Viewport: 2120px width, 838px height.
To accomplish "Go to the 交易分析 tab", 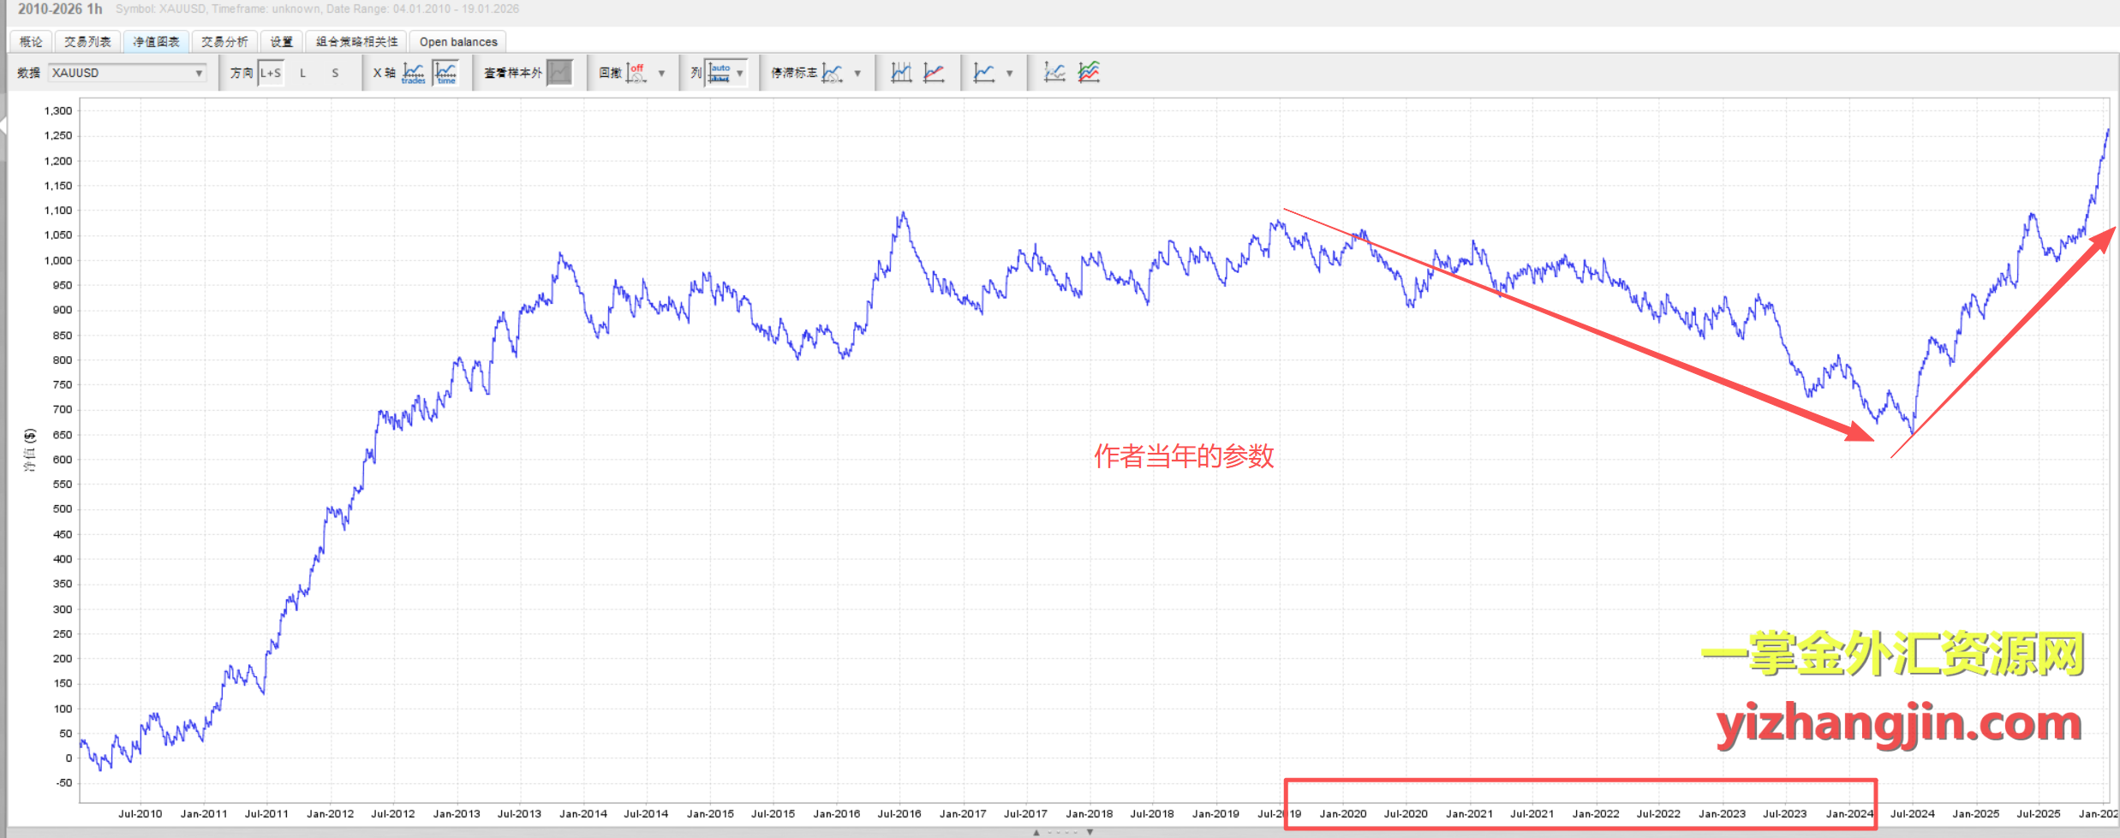I will coord(224,41).
